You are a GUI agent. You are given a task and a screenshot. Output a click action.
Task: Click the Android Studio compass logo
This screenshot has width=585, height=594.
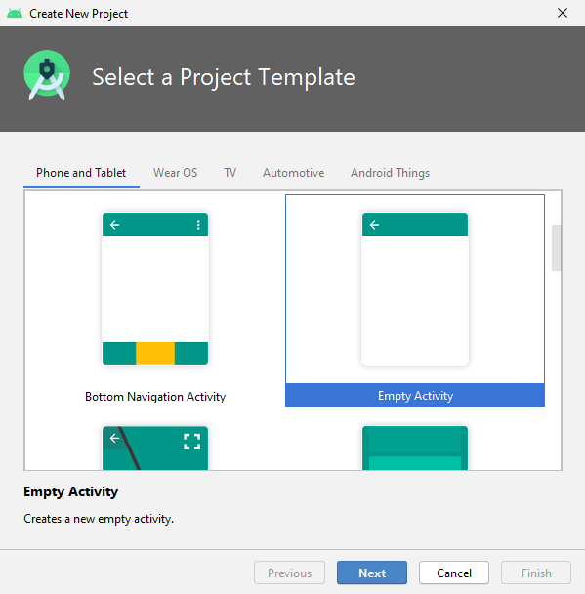47,75
